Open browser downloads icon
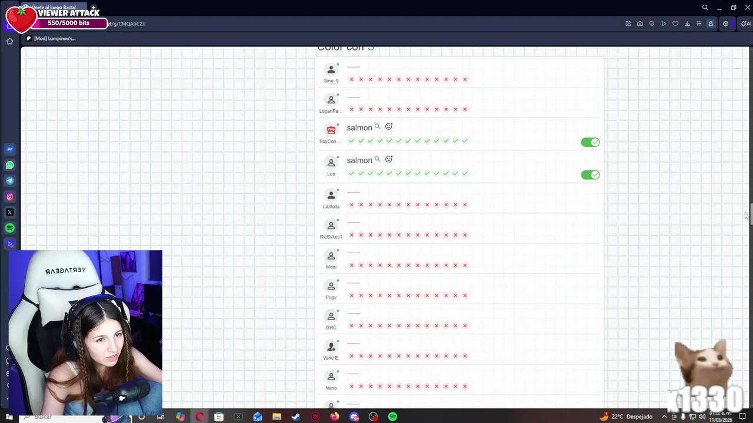This screenshot has height=423, width=753. coord(687,23)
